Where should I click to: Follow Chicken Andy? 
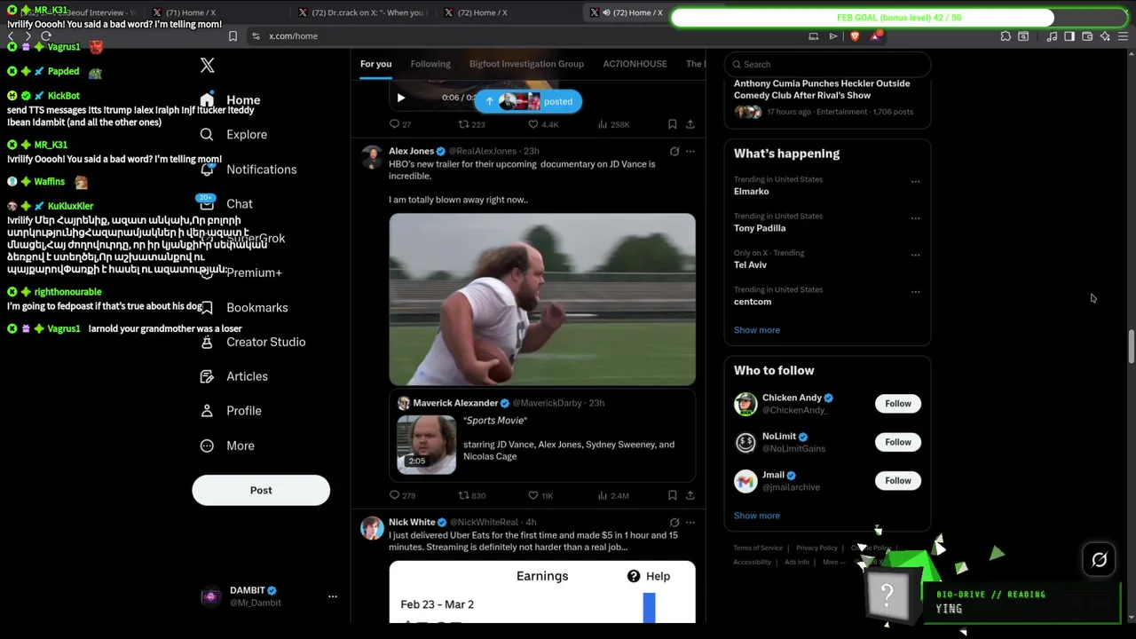click(x=898, y=404)
